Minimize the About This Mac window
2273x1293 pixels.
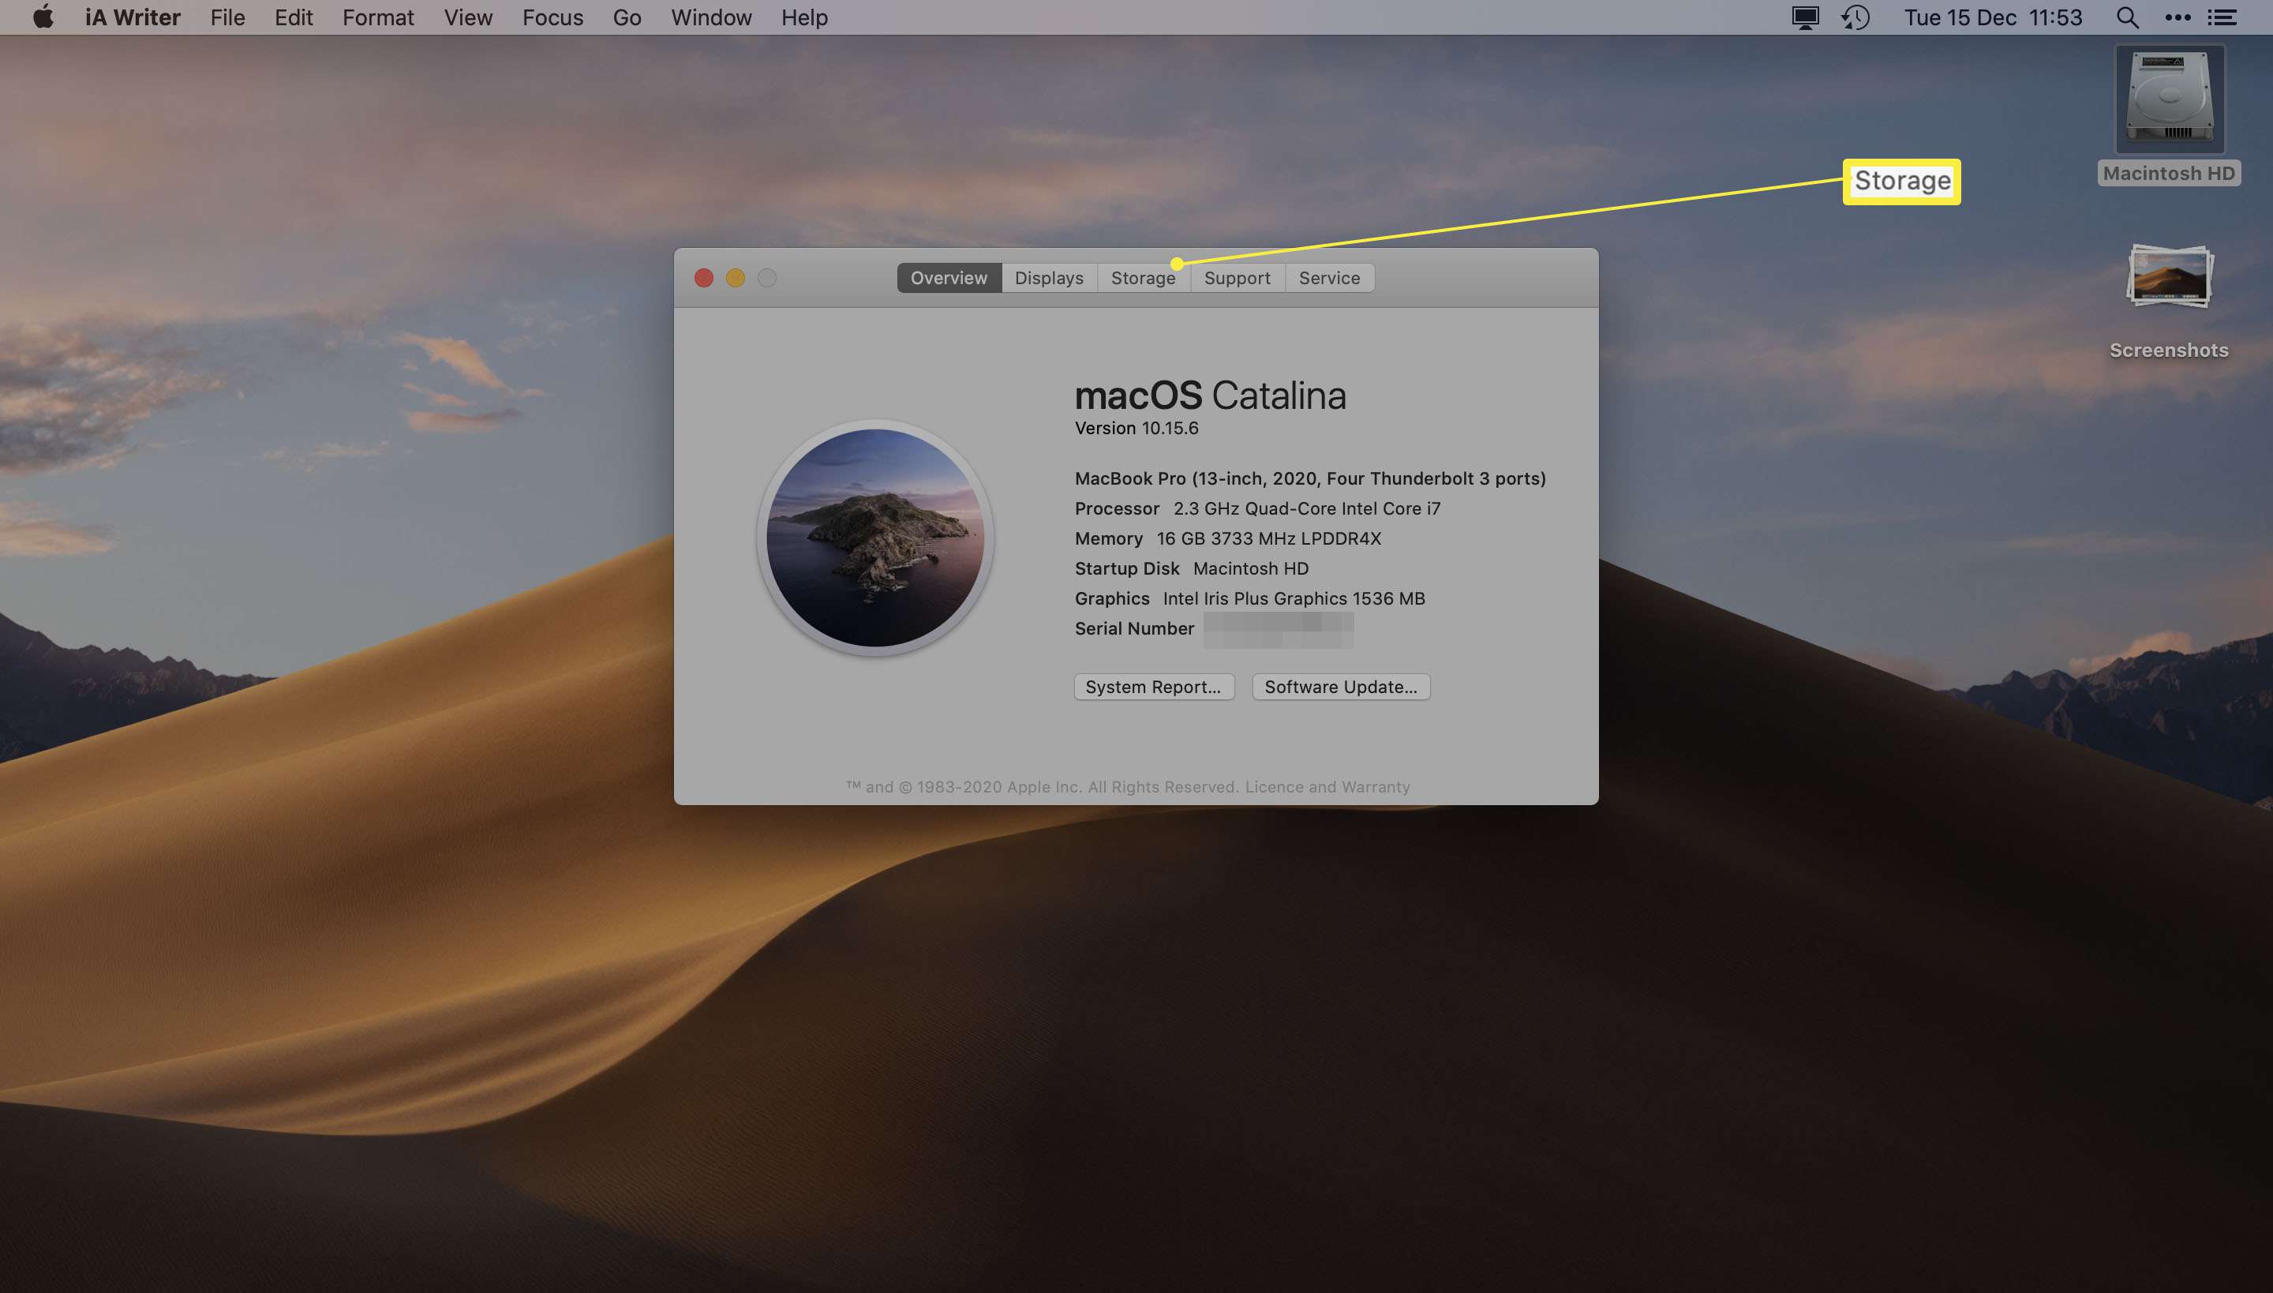pyautogui.click(x=736, y=278)
